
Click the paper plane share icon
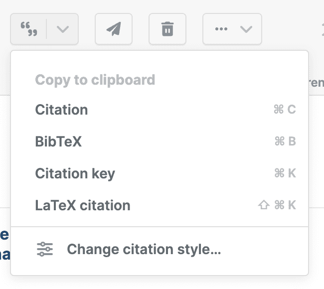click(114, 29)
